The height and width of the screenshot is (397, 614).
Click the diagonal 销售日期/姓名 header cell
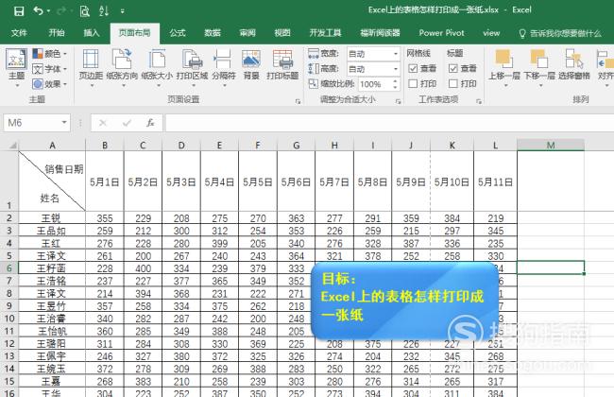tap(52, 181)
